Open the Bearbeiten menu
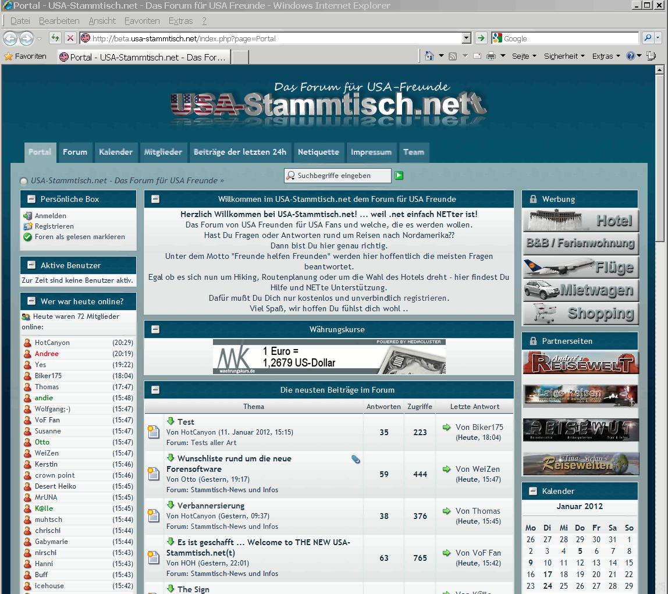Screen dimensions: 668x594 [59, 21]
